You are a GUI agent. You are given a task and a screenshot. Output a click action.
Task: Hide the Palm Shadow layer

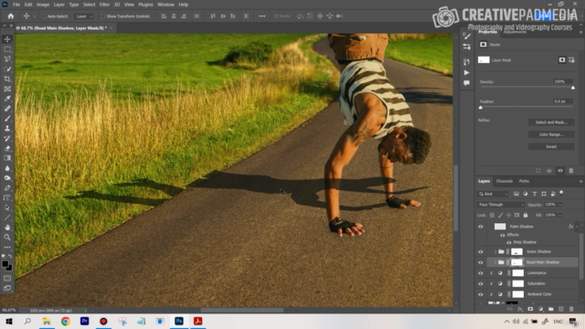coord(481,227)
